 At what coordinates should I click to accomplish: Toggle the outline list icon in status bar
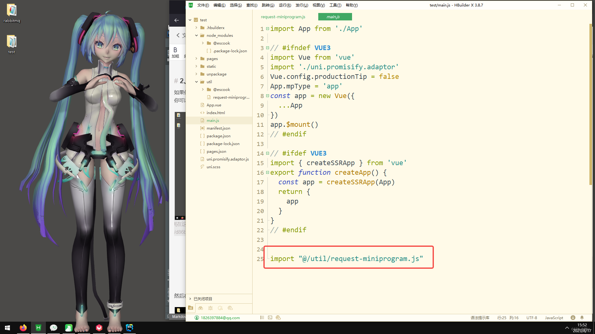tap(262, 318)
